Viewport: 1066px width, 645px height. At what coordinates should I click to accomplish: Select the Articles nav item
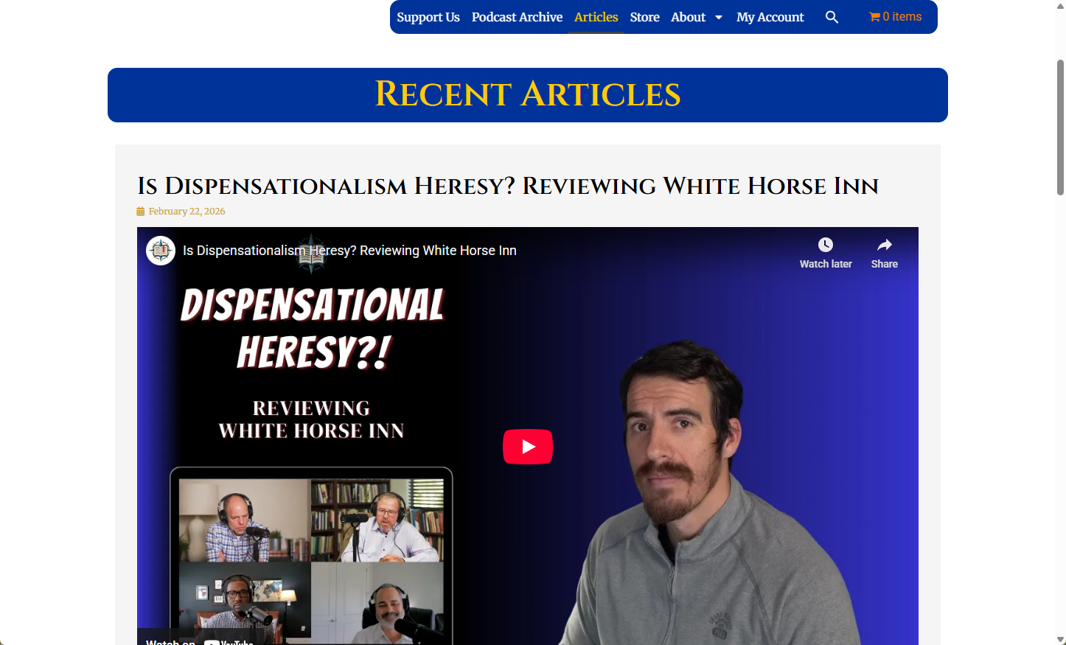(596, 17)
